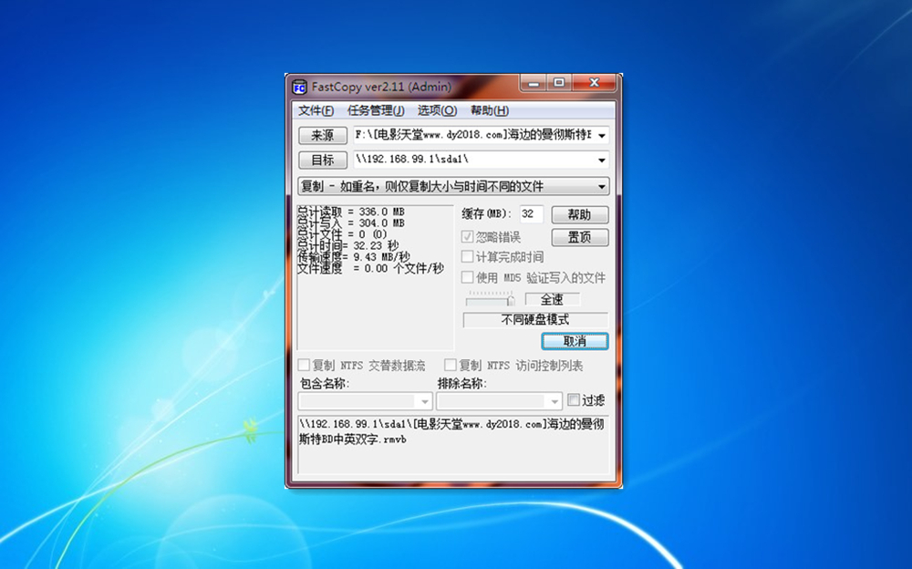Screen dimensions: 912x569
Task: Edit the 缓存 (MB) buffer size field
Action: click(x=531, y=214)
